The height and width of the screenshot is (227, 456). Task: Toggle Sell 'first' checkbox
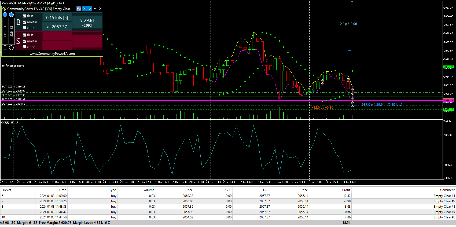pos(24,35)
